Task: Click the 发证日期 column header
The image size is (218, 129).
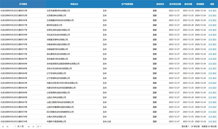Action: pos(188,4)
